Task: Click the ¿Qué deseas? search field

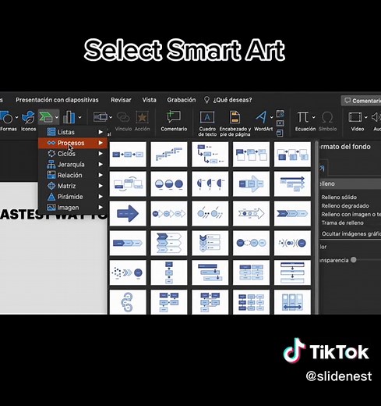Action: [x=232, y=100]
